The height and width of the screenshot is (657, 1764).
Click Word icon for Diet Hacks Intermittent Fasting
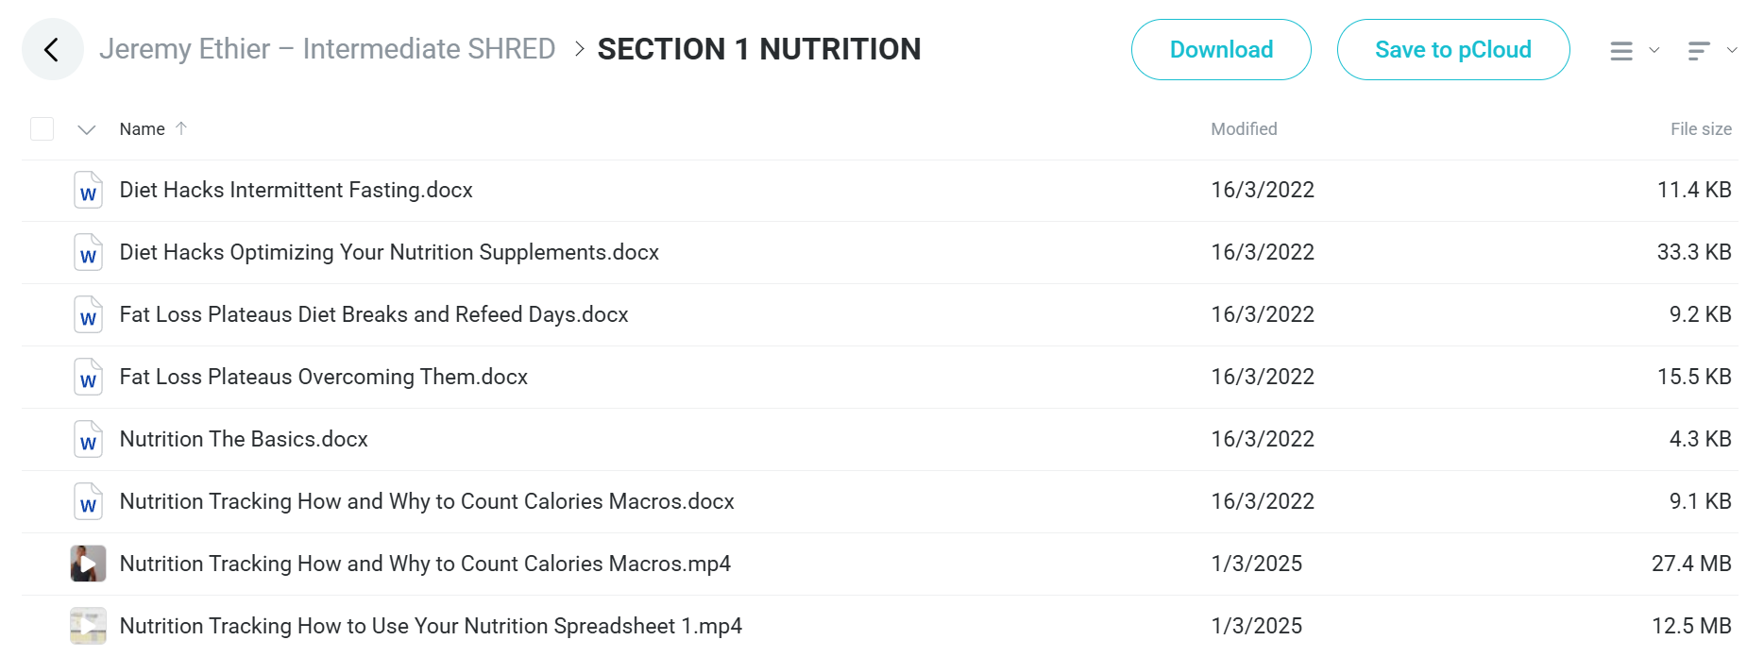pos(88,190)
